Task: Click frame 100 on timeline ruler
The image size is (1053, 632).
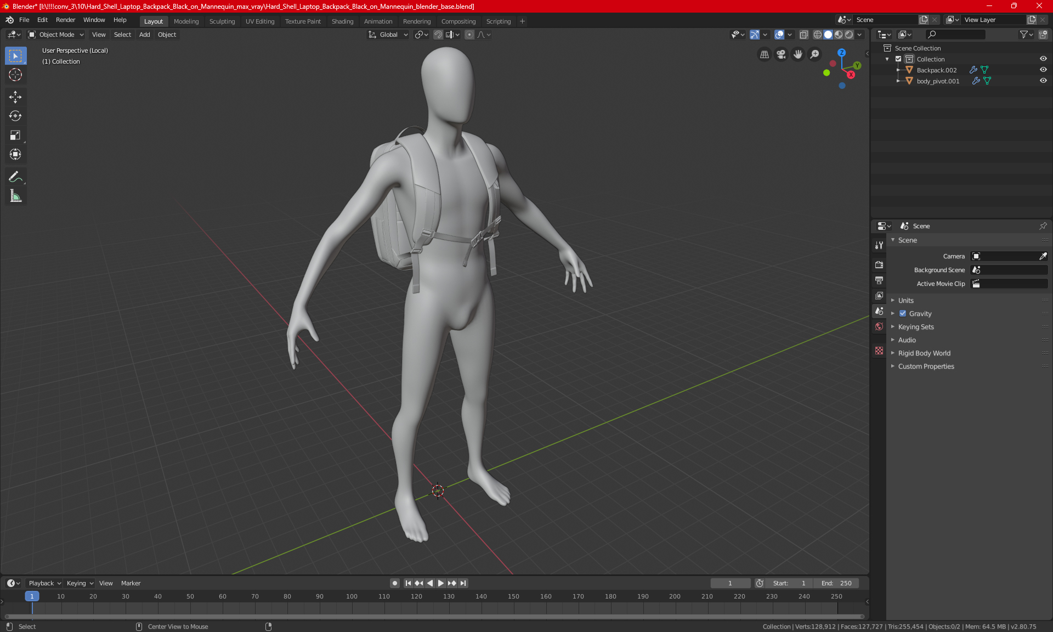Action: click(x=352, y=596)
